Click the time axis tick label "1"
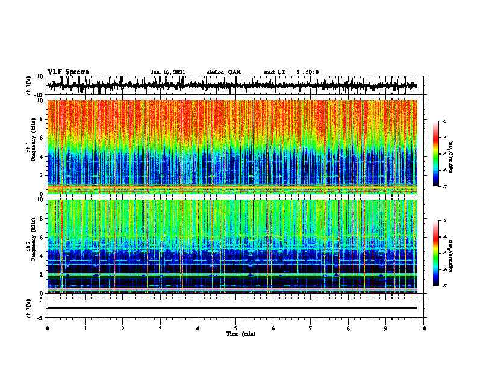 tap(85, 328)
